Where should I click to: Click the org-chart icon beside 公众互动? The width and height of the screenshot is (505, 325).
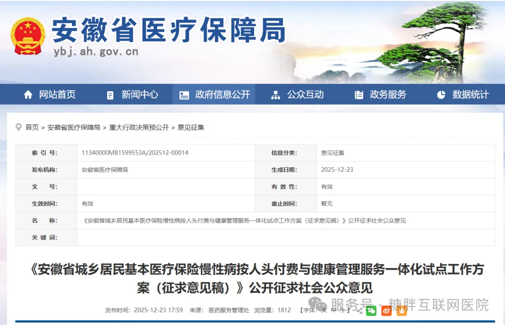(275, 95)
